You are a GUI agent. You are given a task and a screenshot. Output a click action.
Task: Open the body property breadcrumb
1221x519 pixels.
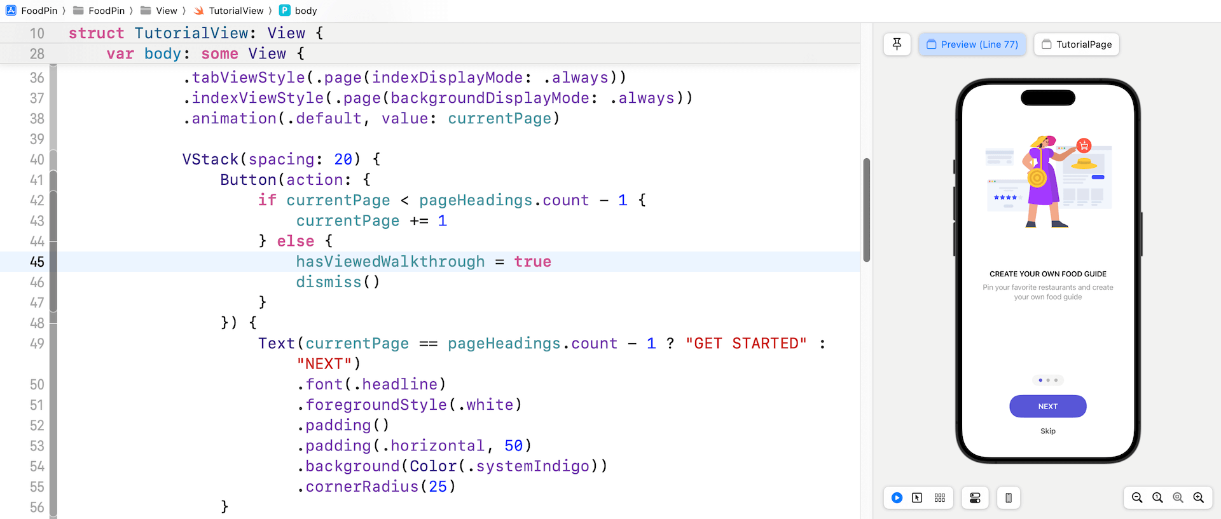point(299,11)
